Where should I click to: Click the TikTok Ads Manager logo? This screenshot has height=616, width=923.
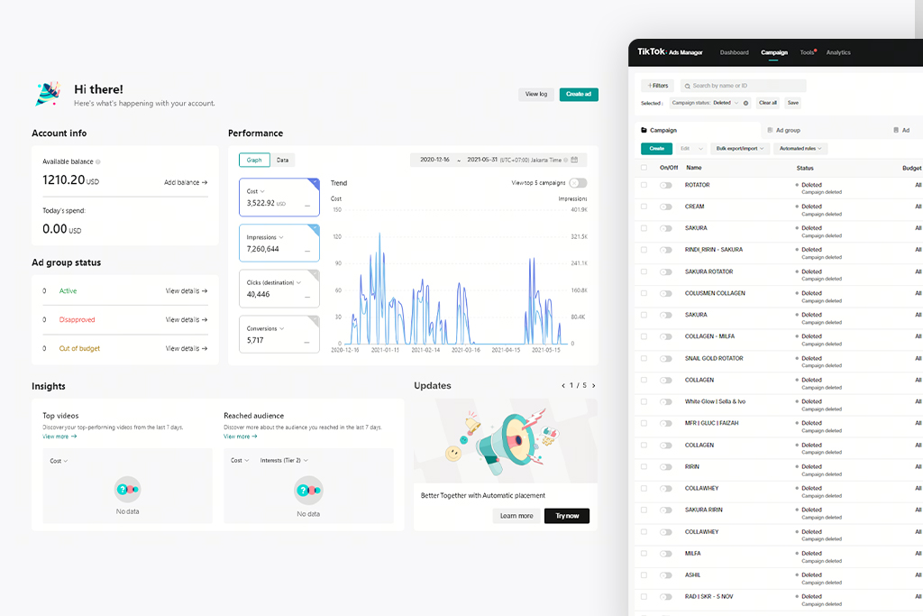click(670, 52)
